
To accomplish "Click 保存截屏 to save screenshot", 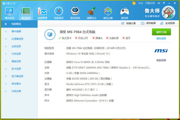I will pyautogui.click(x=148, y=23).
